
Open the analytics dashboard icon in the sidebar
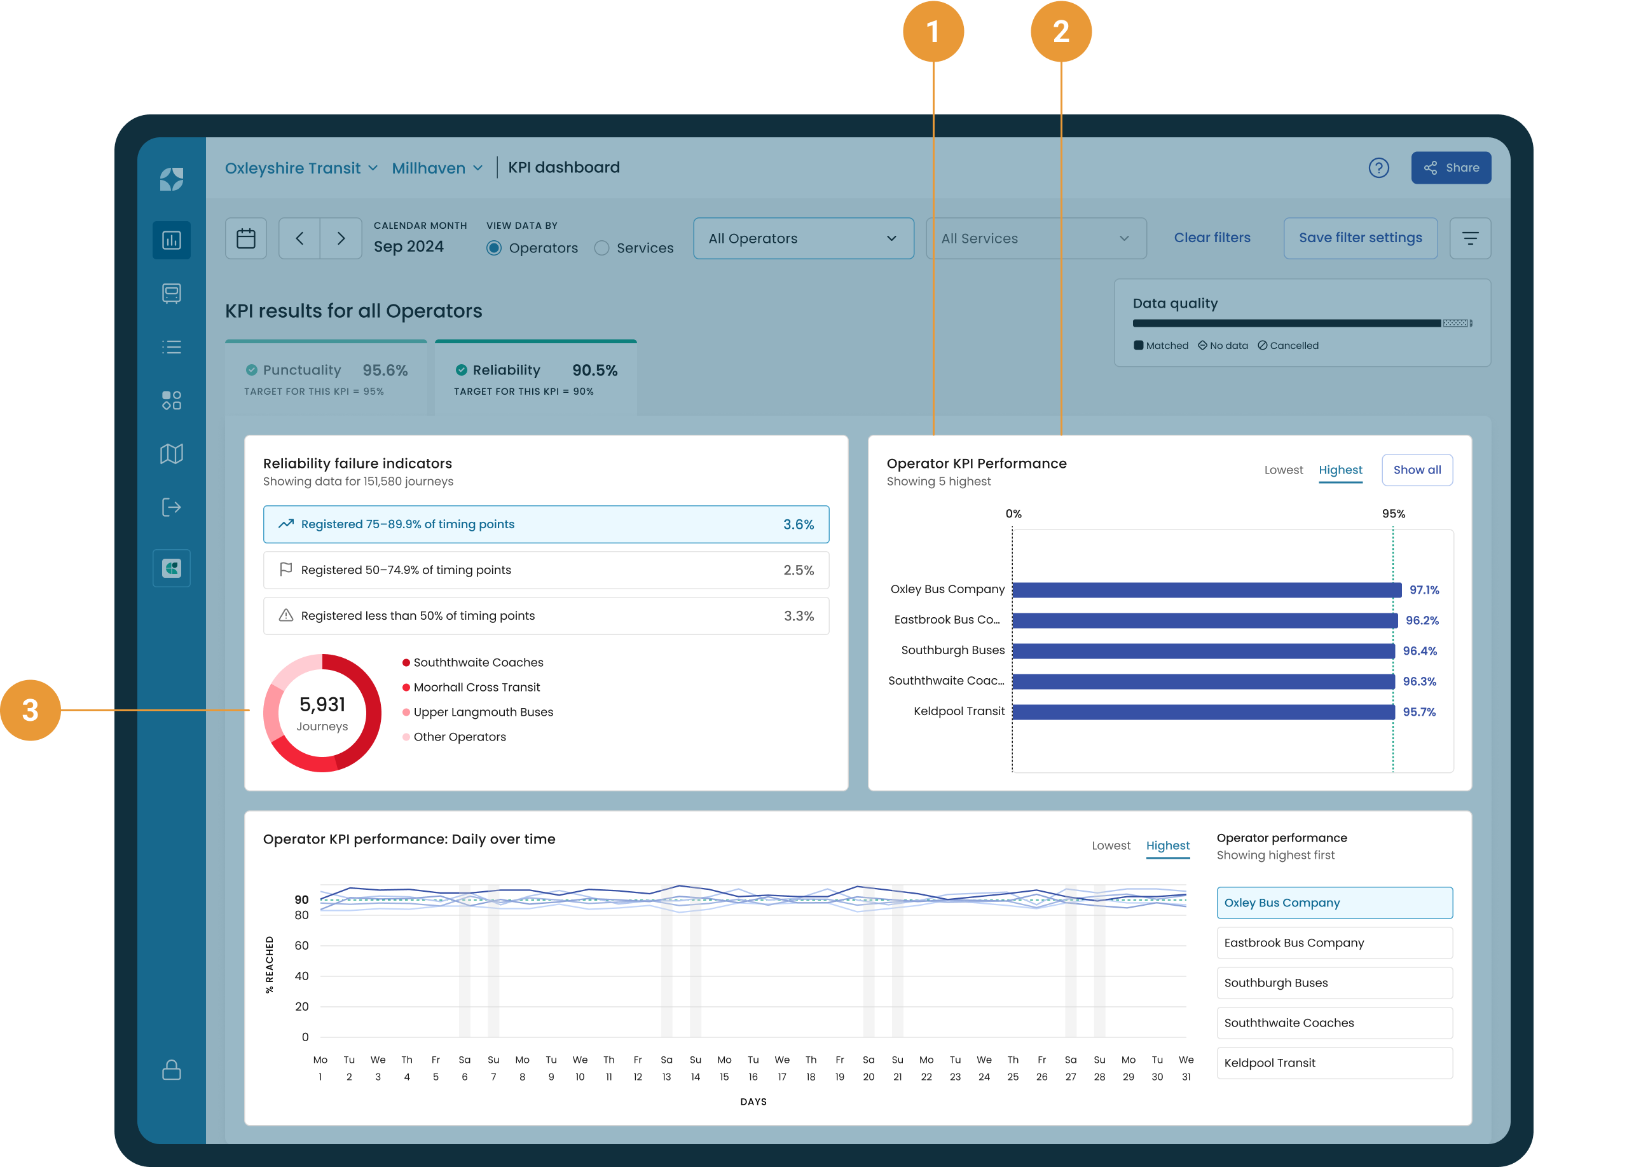click(171, 241)
